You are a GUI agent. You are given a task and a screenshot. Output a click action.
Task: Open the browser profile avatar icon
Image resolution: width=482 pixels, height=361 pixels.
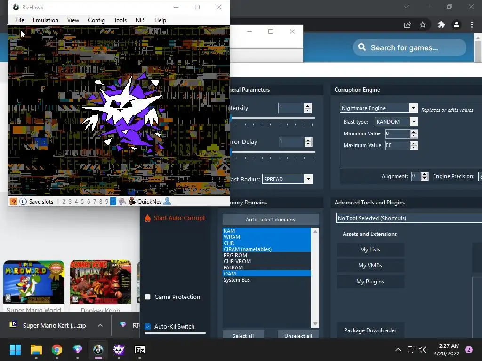(x=457, y=24)
